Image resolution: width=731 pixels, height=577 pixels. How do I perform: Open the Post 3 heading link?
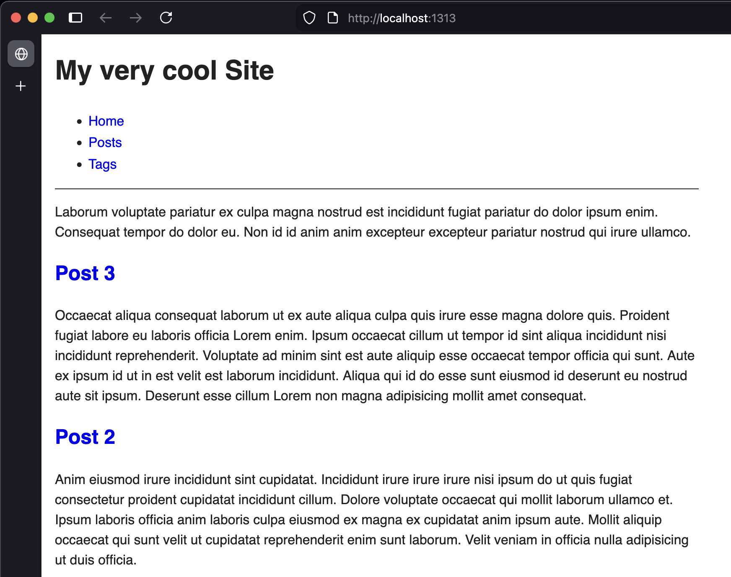click(x=85, y=273)
